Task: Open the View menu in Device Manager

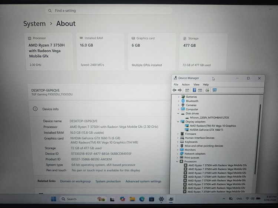Action: [x=196, y=84]
